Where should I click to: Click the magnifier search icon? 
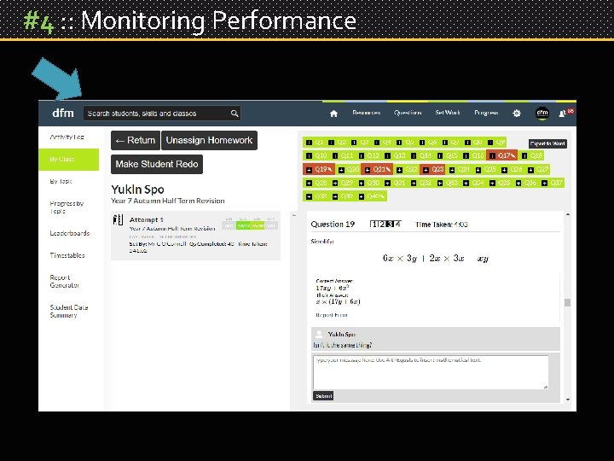point(235,114)
